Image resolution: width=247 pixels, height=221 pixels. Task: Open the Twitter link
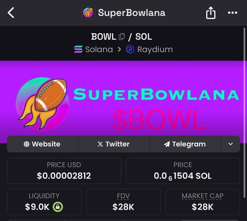(113, 144)
